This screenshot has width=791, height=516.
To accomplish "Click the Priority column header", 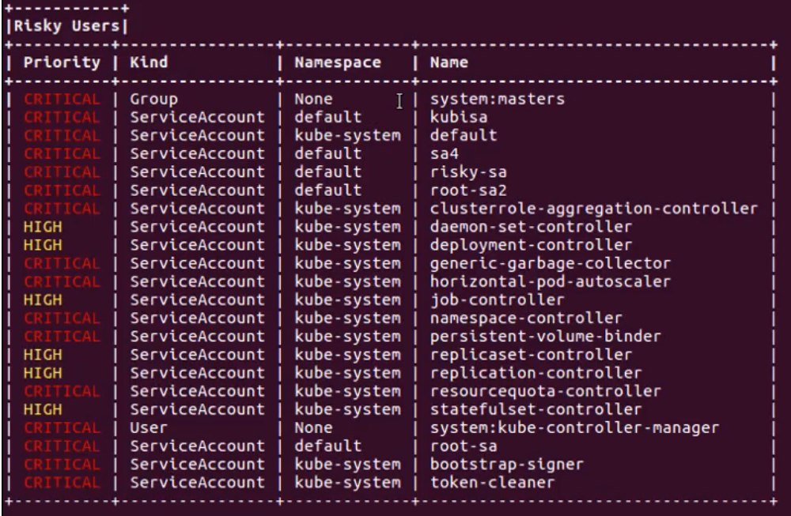I will click(62, 62).
